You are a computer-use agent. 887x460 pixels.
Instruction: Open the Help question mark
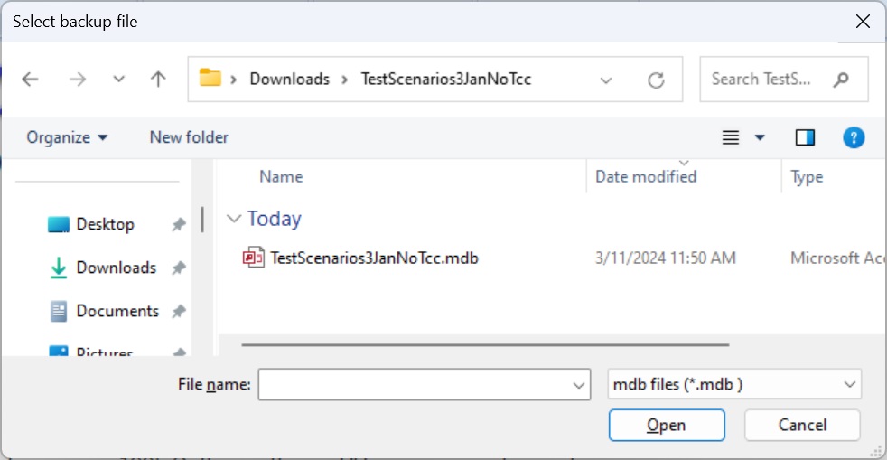tap(854, 137)
